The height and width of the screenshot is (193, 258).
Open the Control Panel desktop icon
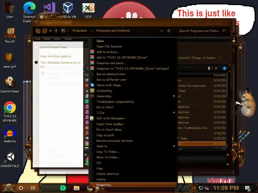click(x=10, y=85)
